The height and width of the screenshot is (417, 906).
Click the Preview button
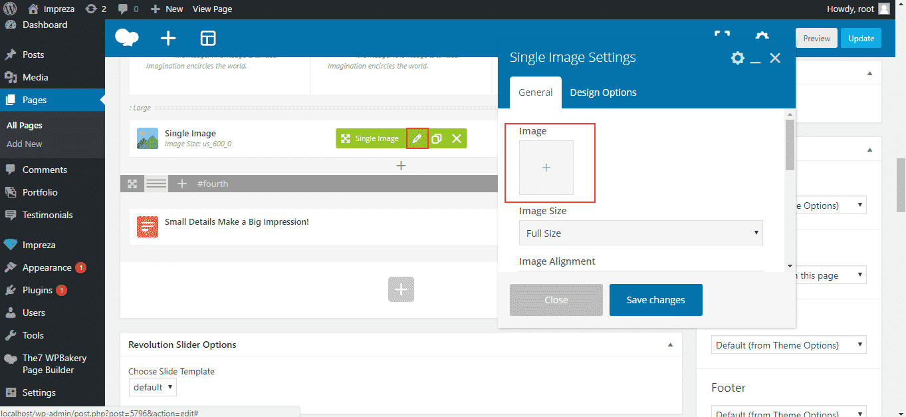coord(816,39)
